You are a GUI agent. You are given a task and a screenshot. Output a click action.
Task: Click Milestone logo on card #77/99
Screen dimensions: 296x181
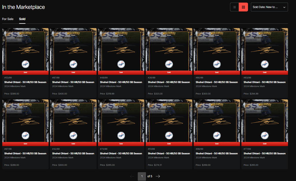pos(264,105)
